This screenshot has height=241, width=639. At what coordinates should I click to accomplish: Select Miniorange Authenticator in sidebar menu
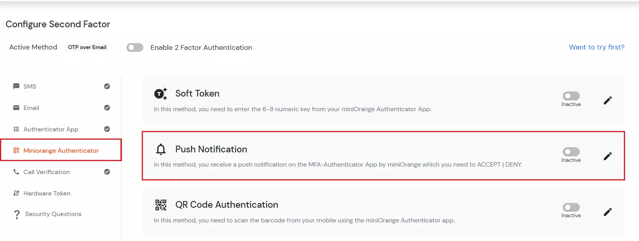61,150
